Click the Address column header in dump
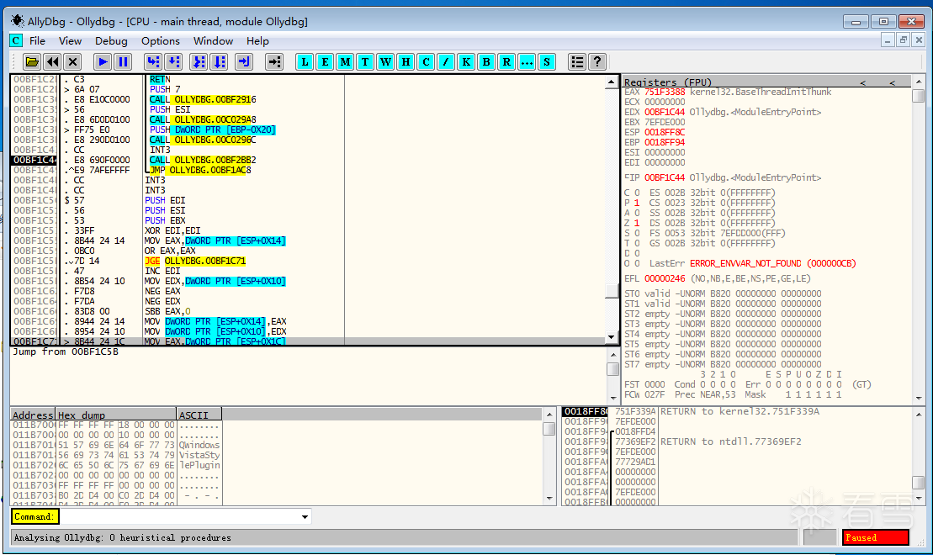This screenshot has width=933, height=555. click(33, 415)
